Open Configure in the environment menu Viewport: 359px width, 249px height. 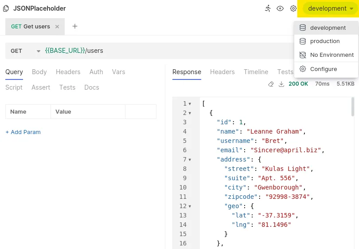click(x=324, y=69)
